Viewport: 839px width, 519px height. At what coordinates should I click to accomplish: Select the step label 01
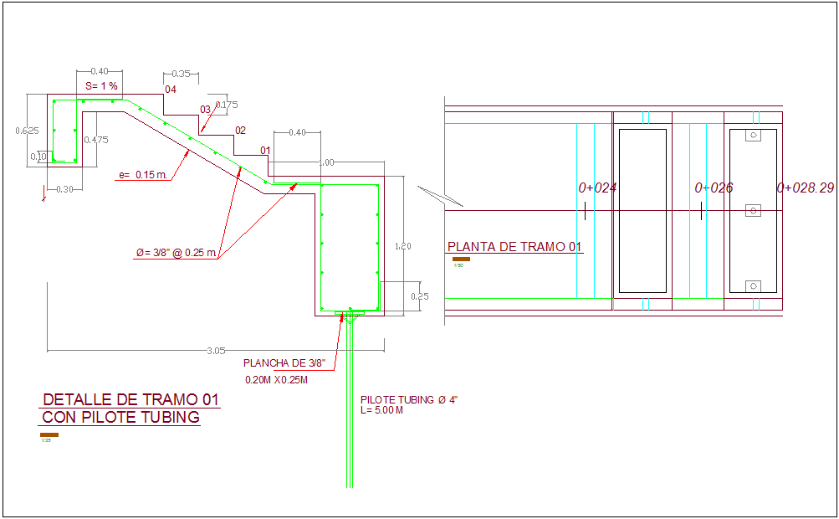[x=266, y=149]
